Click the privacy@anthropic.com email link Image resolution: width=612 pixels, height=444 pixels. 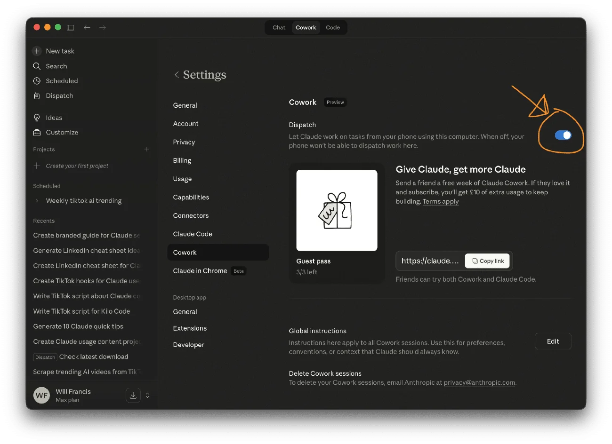click(479, 382)
